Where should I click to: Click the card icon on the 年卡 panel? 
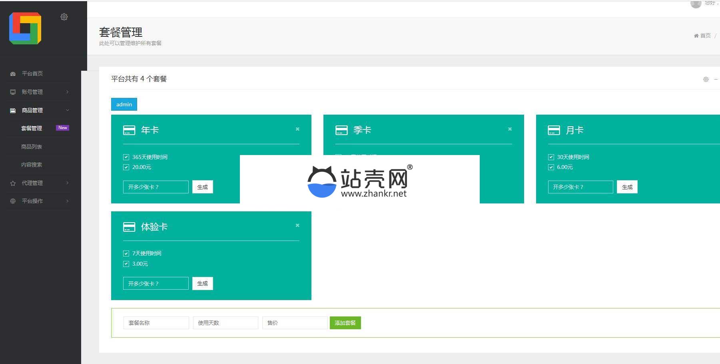click(x=129, y=130)
